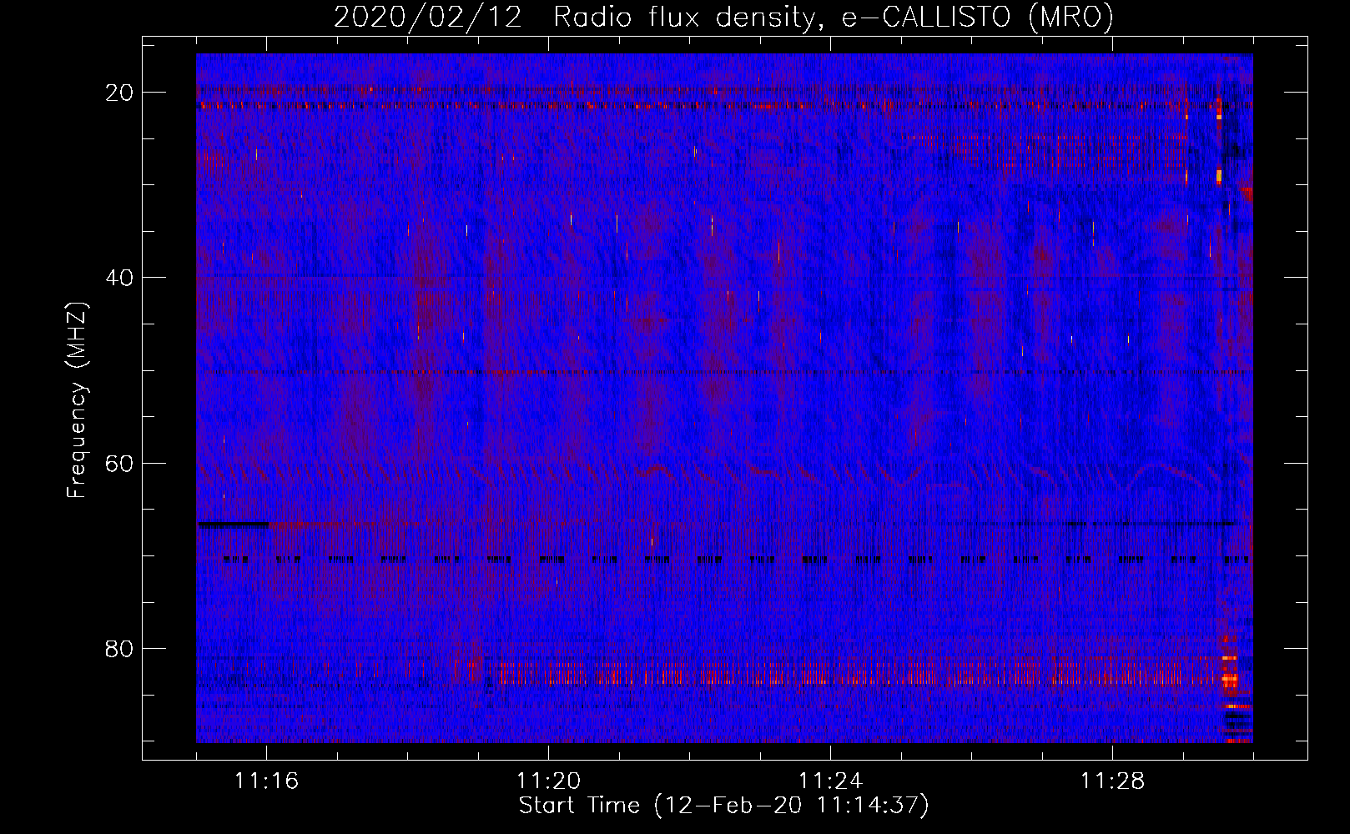Click the 11:24 time tick label
Viewport: 1350px width, 834px height.
[x=830, y=781]
